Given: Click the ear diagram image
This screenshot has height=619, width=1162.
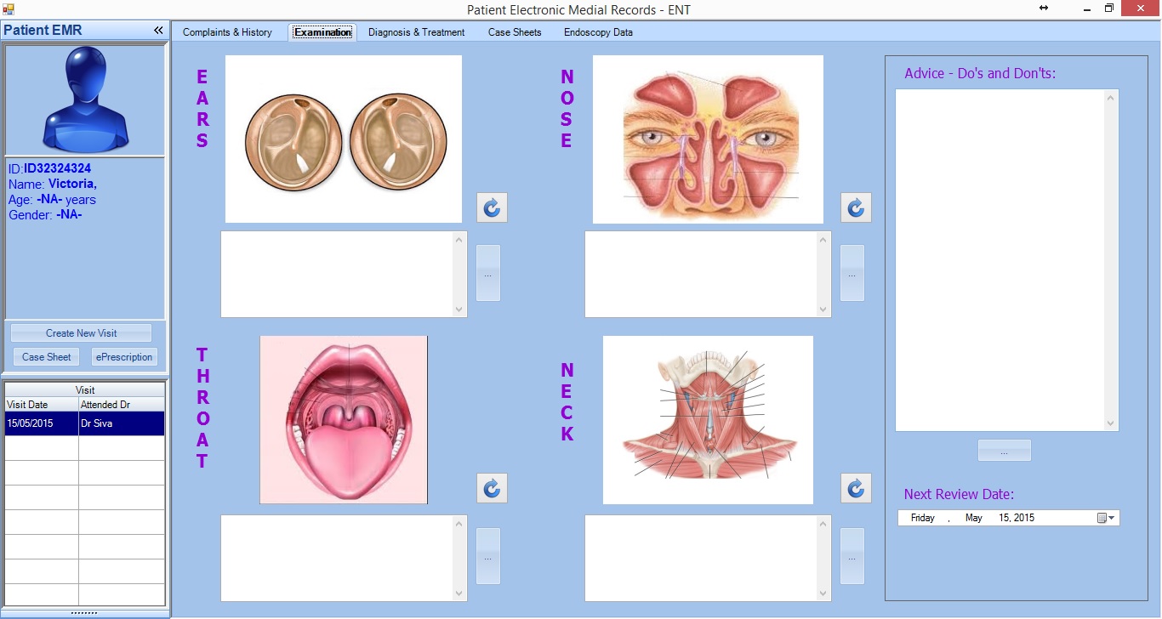Looking at the screenshot, I should pyautogui.click(x=343, y=139).
